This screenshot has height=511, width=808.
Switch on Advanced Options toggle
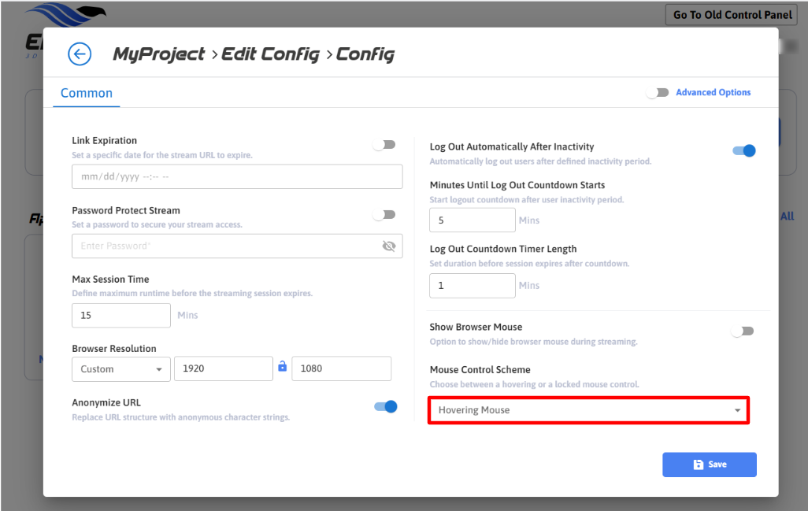click(x=658, y=93)
